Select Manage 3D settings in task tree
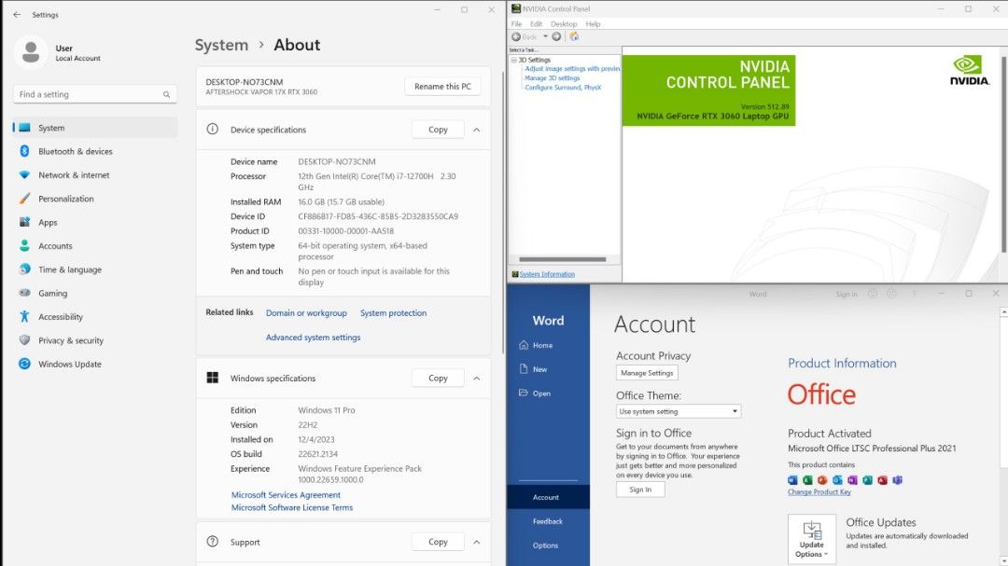This screenshot has height=566, width=1008. 552,78
